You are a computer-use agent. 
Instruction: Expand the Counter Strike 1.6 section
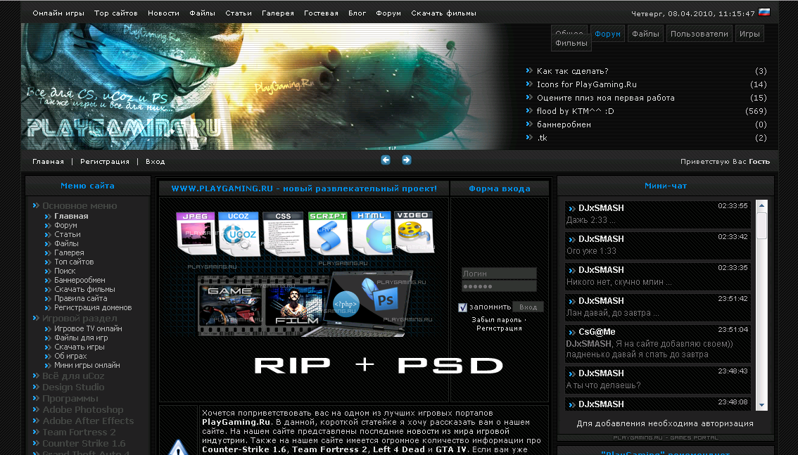click(84, 443)
